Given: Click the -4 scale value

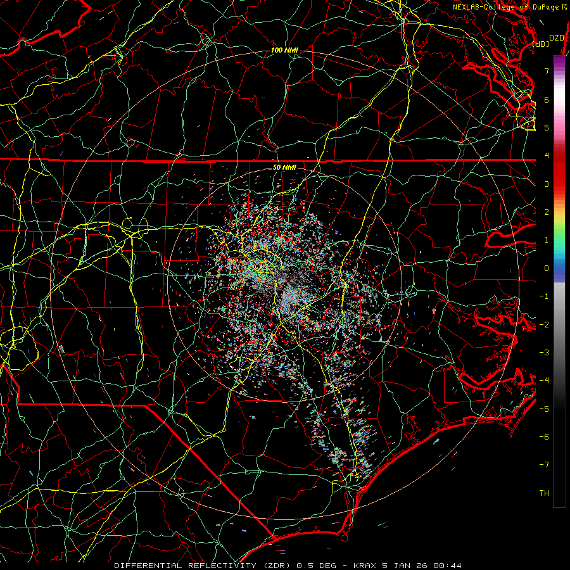Looking at the screenshot, I should 544,381.
